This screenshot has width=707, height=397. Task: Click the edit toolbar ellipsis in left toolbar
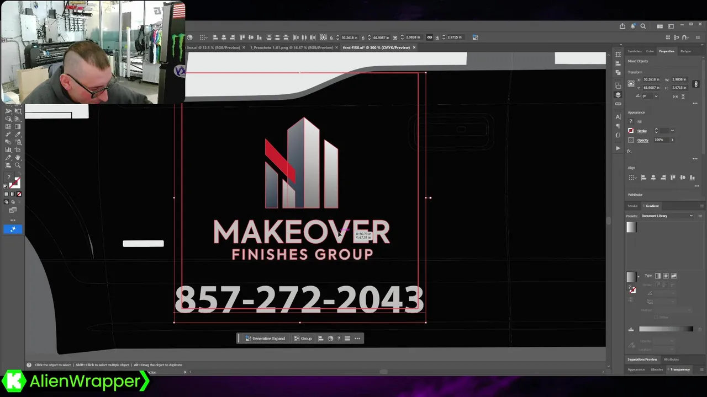click(13, 220)
